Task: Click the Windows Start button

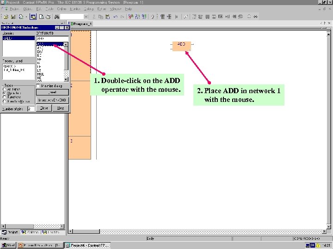Action: click(8, 245)
